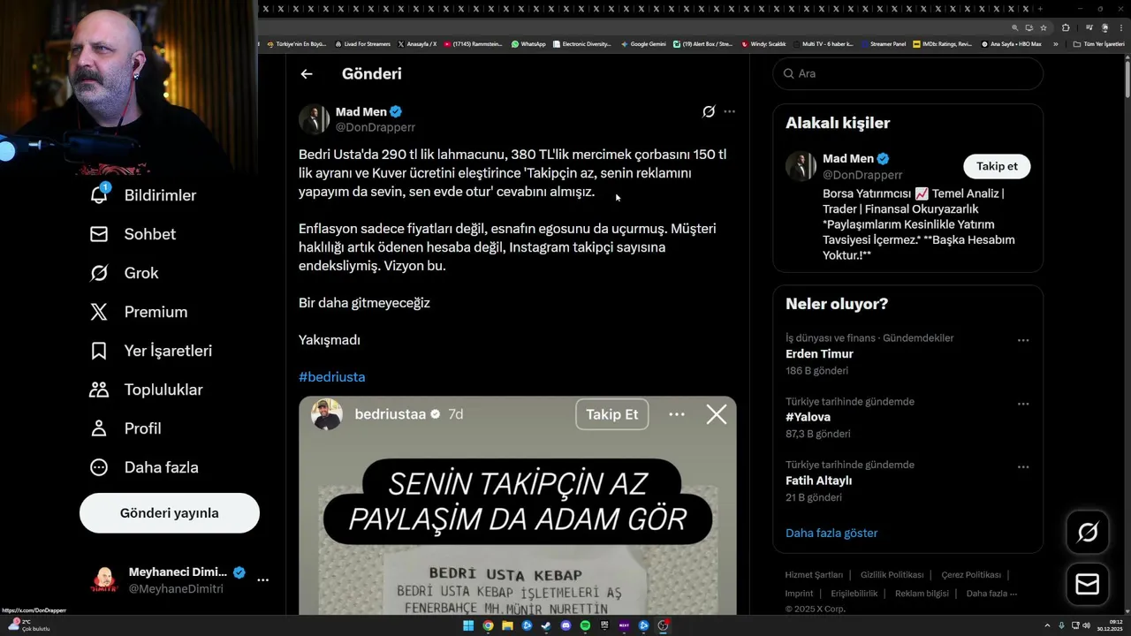Open Streamer Panel bookmark

click(883, 44)
